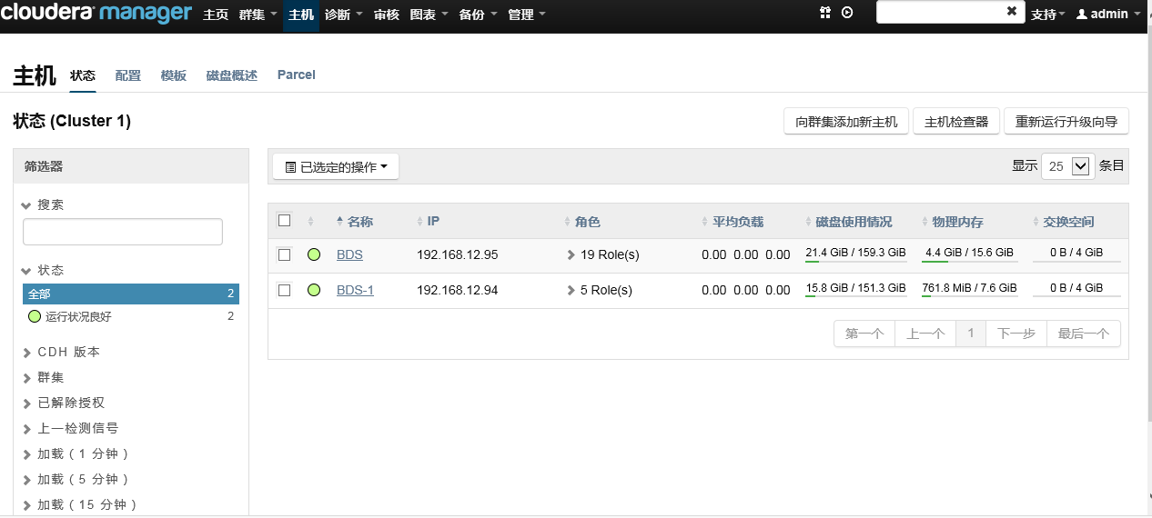Open the parcel gift-box icon in top bar
This screenshot has width=1152, height=518.
click(825, 13)
